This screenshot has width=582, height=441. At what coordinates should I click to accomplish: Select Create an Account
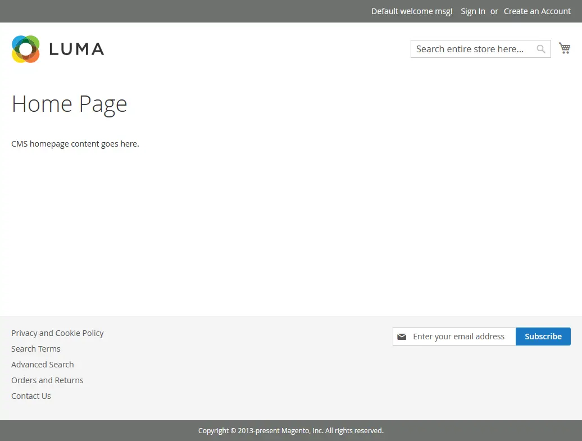pyautogui.click(x=536, y=11)
